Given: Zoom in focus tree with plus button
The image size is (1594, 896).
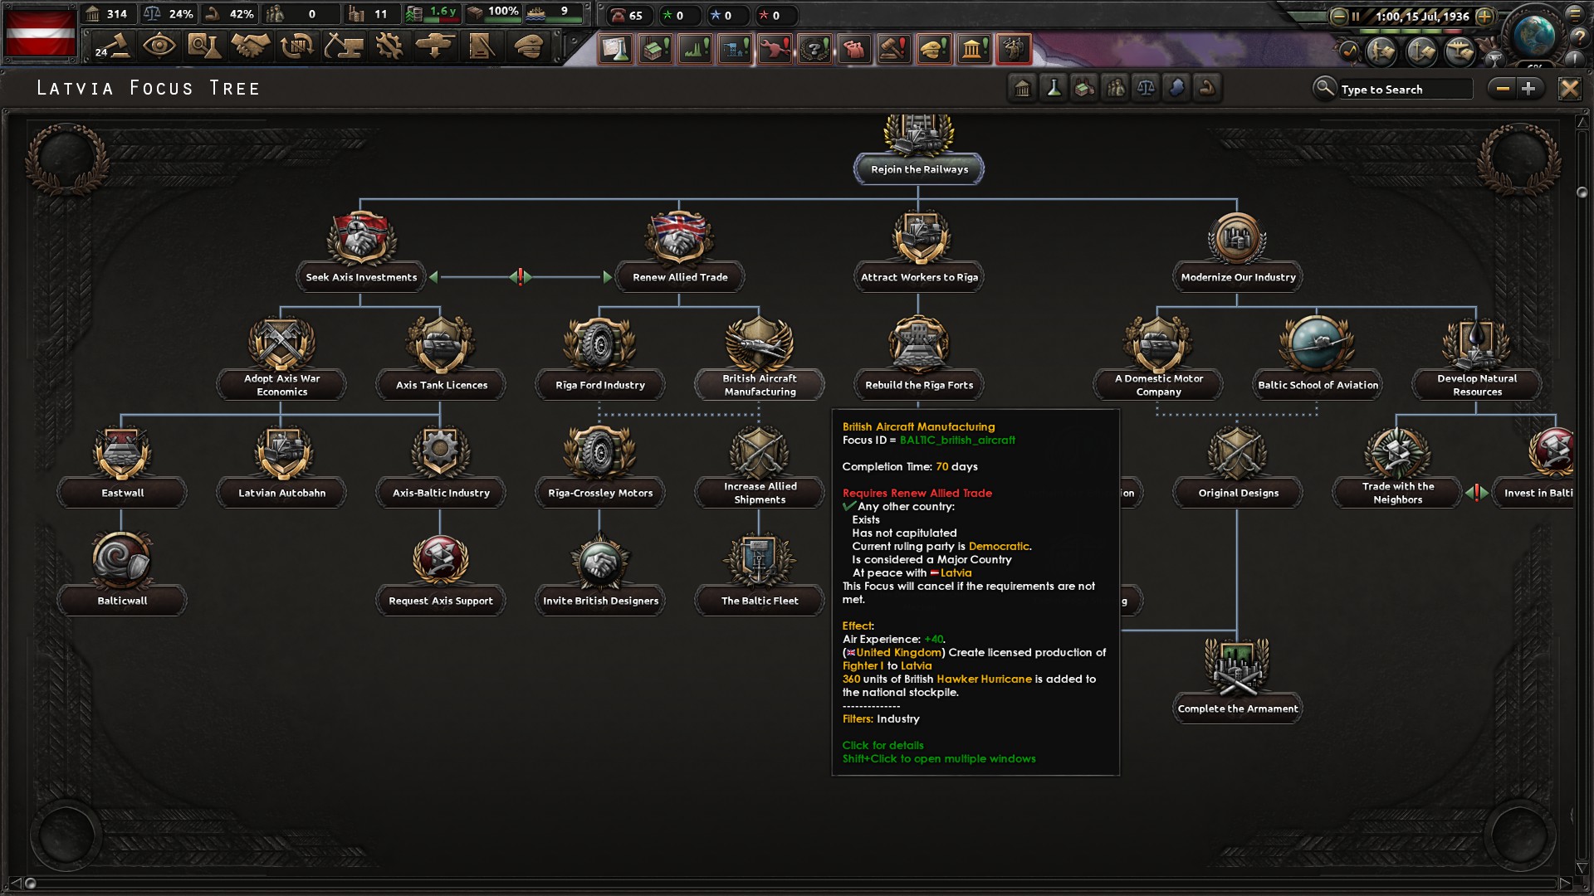Looking at the screenshot, I should click(1528, 88).
